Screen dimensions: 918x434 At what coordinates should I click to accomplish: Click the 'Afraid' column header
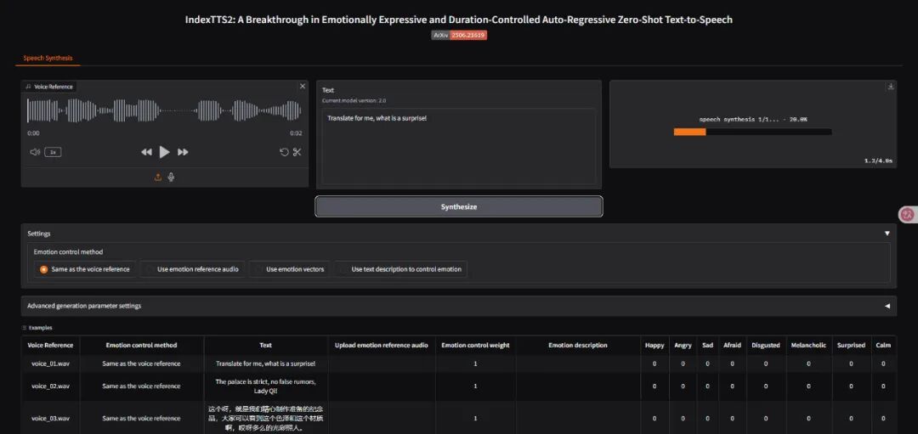click(732, 345)
